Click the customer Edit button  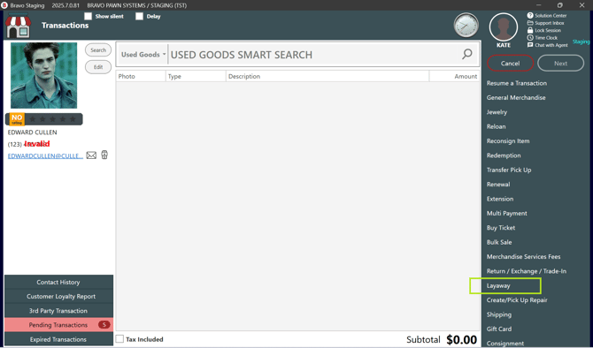point(98,67)
